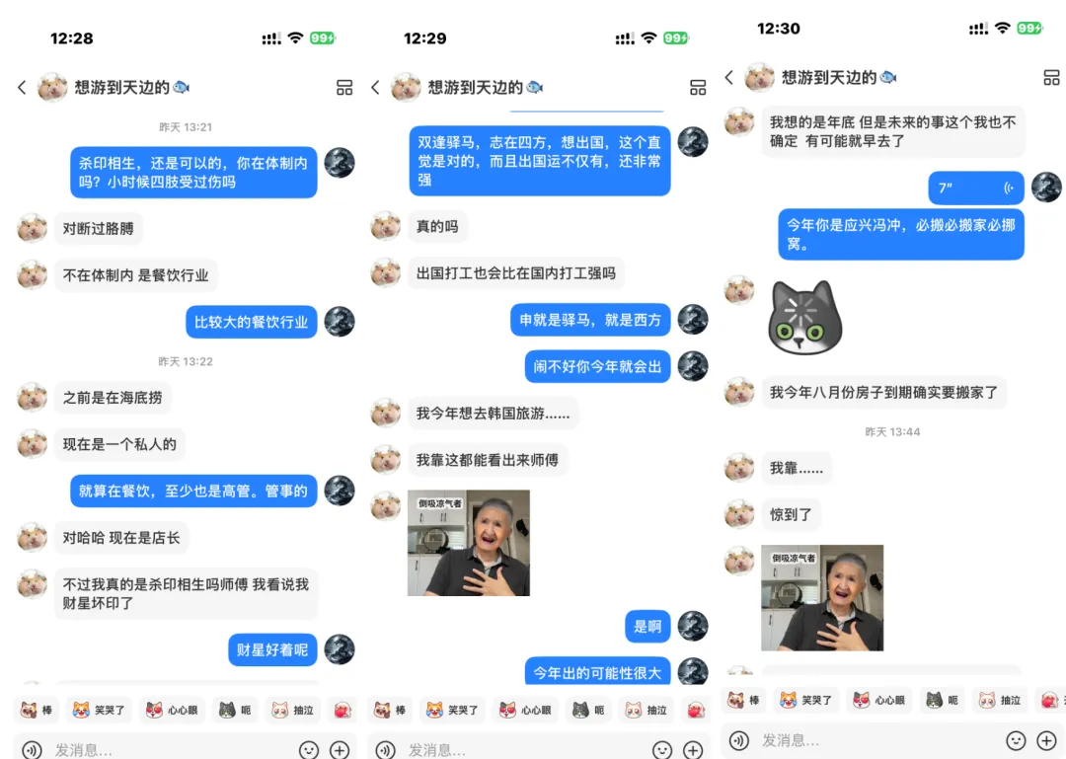Open the grey cat sticker image
Image resolution: width=1066 pixels, height=759 pixels.
(x=805, y=318)
